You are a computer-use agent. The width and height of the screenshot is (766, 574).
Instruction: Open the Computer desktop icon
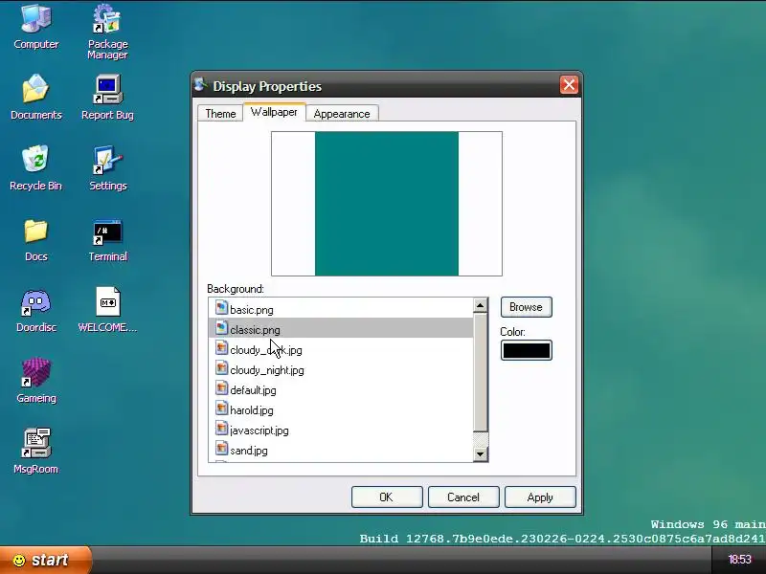(36, 26)
